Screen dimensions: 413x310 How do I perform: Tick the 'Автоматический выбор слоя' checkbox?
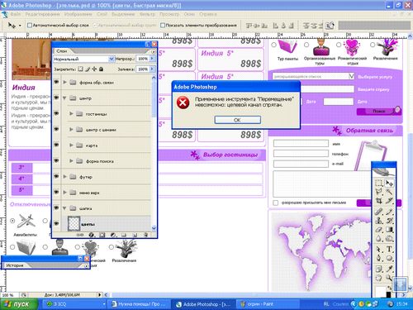point(30,25)
